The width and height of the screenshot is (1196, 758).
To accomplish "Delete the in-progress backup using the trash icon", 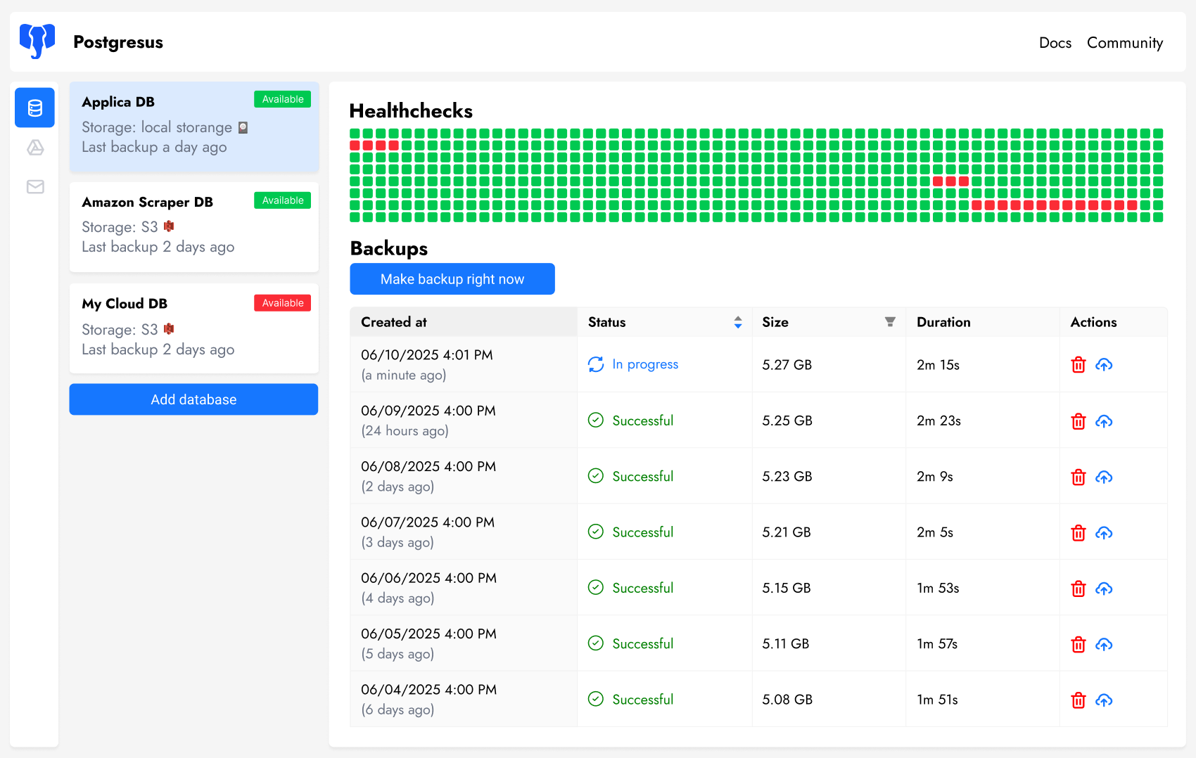I will pyautogui.click(x=1079, y=365).
